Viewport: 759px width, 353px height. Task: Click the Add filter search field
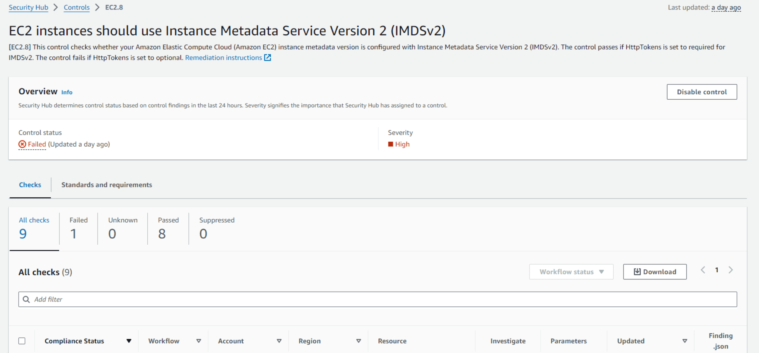tap(378, 299)
